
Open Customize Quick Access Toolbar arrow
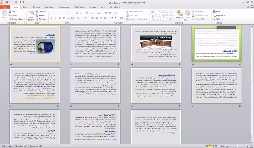pos(24,2)
